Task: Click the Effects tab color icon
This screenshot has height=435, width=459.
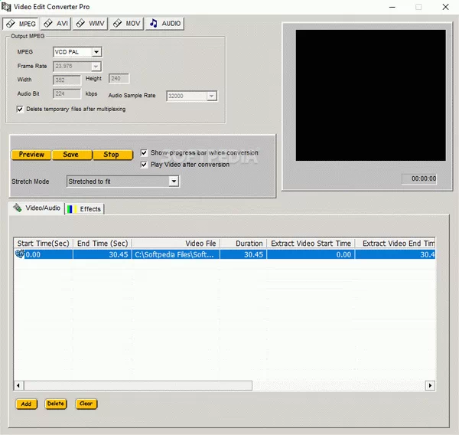Action: coord(71,208)
